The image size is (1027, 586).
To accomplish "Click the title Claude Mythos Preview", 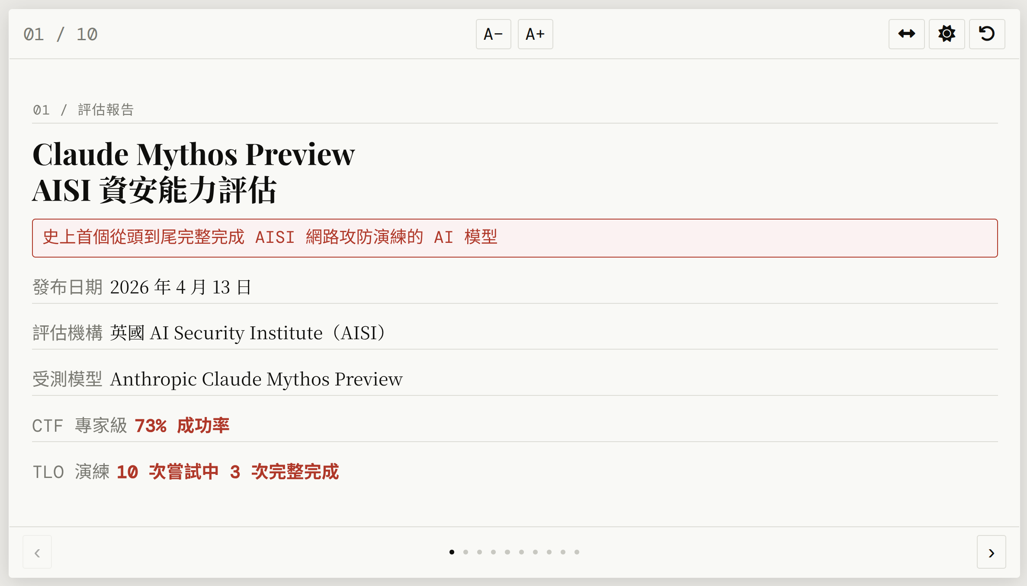I will coord(193,154).
